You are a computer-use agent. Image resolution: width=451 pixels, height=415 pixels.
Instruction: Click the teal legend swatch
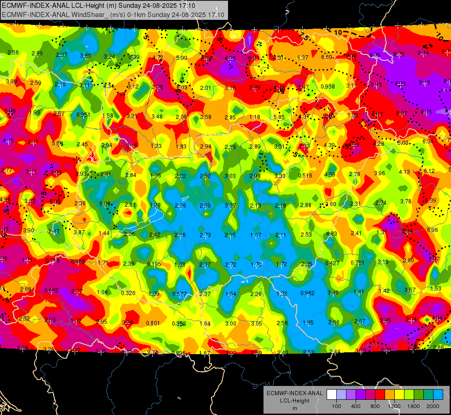pos(428,395)
